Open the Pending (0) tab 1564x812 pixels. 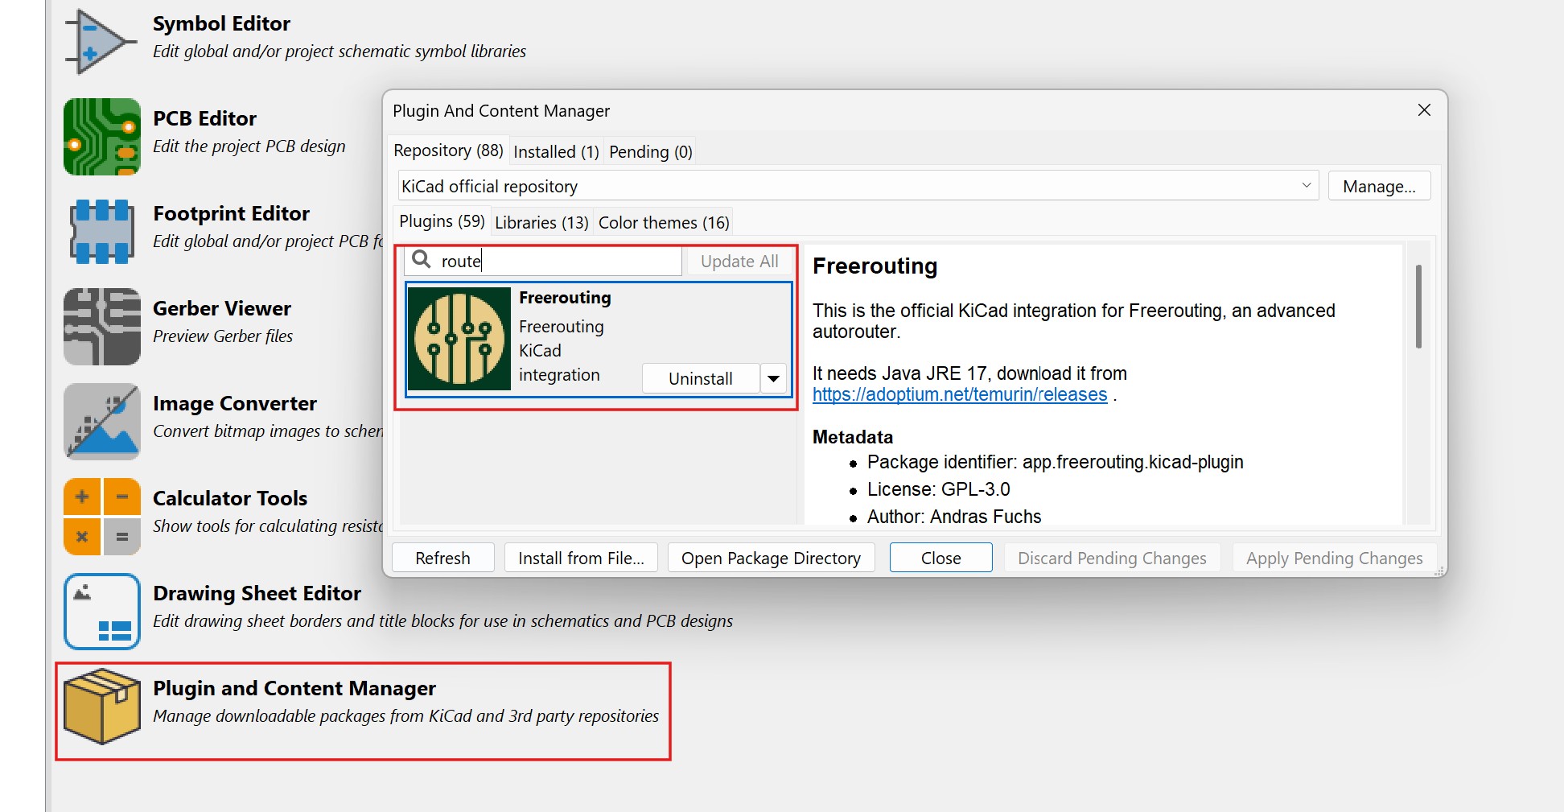click(650, 151)
